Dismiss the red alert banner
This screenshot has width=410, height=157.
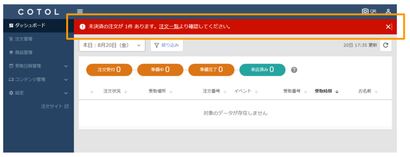(388, 27)
